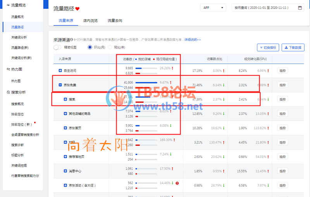Open 关键词挖掘 in the sidebar
310x197 pixels.
[19, 166]
